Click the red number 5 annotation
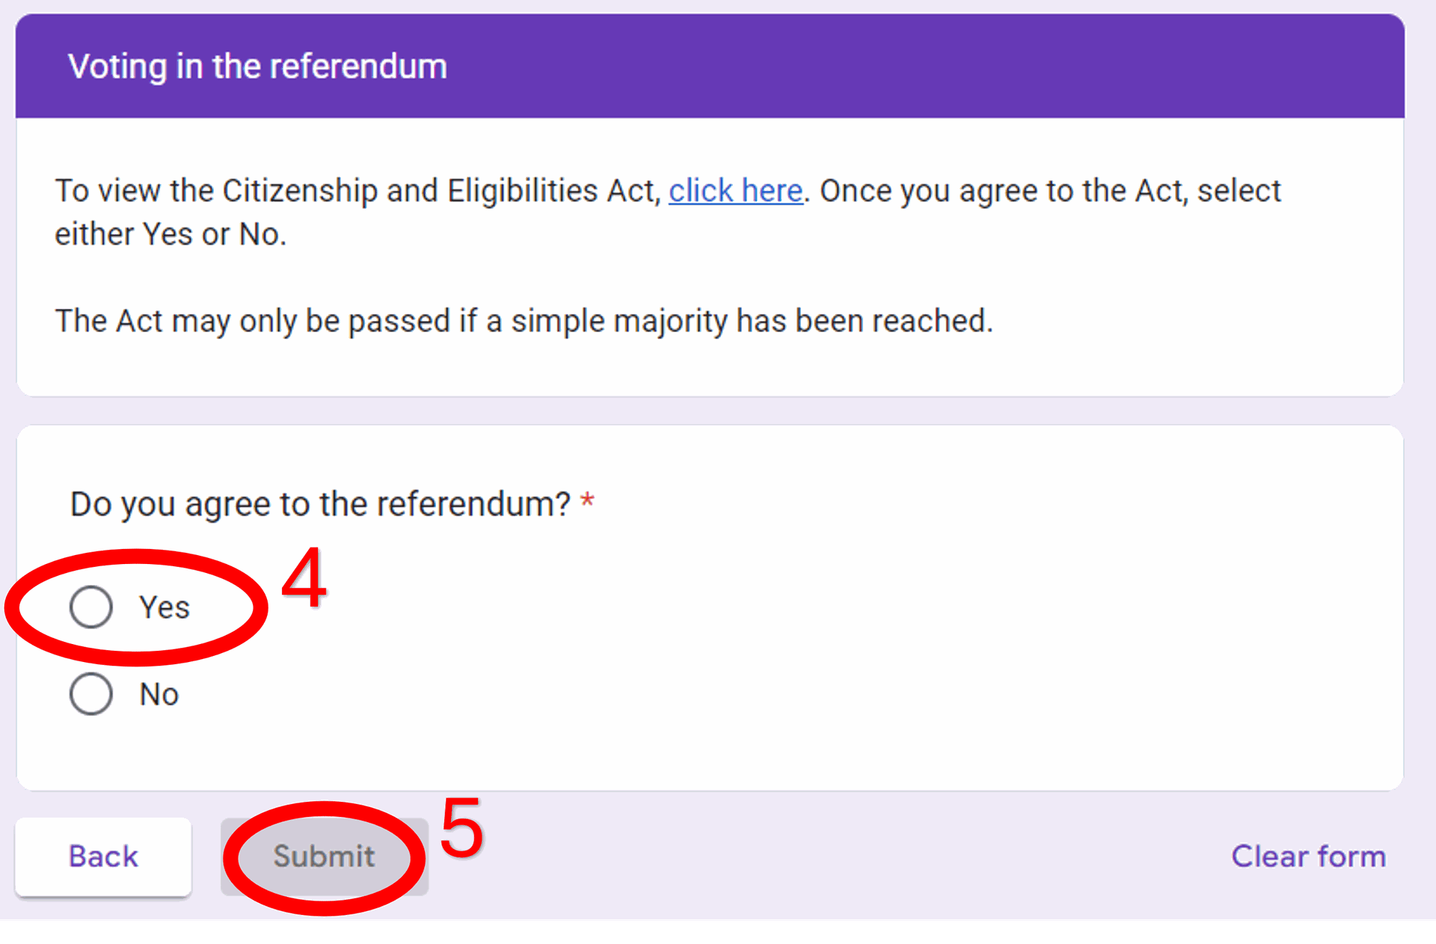1436x944 pixels. [x=461, y=828]
